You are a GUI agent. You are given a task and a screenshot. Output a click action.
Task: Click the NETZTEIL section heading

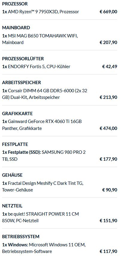tap(12, 206)
